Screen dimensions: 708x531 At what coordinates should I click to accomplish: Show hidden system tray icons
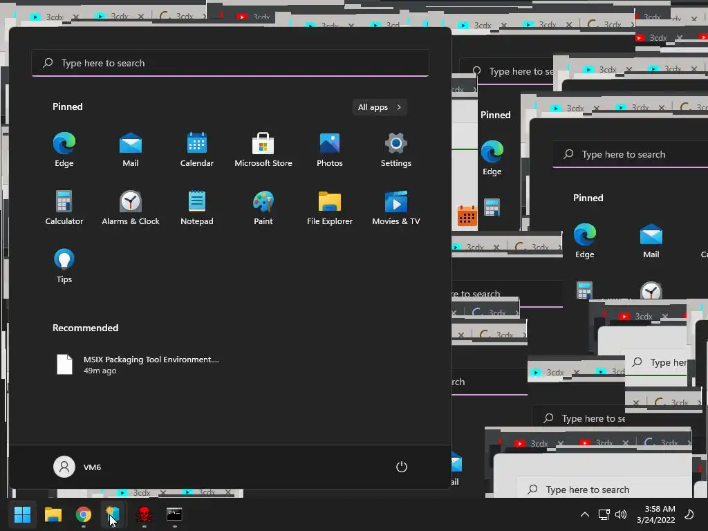[x=585, y=514]
